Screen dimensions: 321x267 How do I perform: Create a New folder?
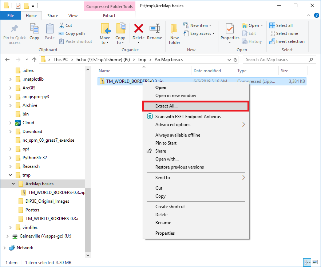tap(174, 33)
